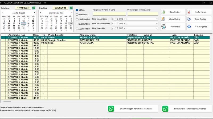Tick the CANCELADOS checkbox
The height and width of the screenshot is (119, 213).
[x=77, y=24]
